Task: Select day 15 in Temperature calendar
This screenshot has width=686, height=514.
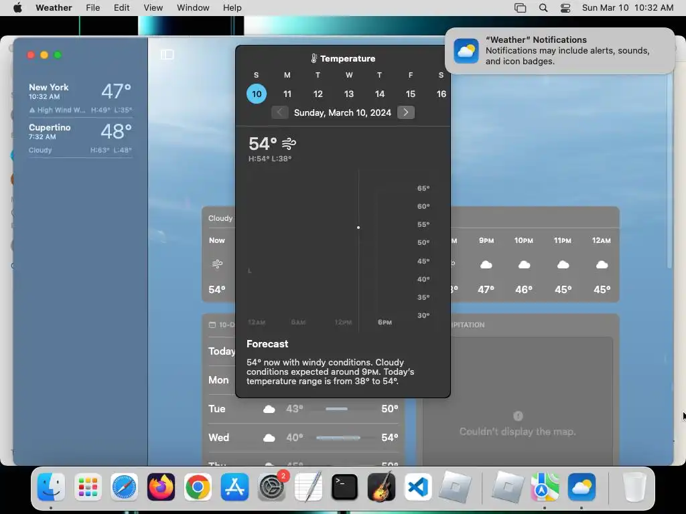Action: click(411, 94)
